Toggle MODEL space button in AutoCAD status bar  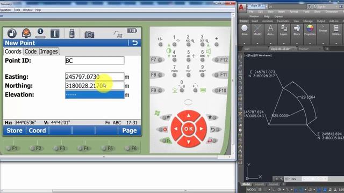(x=251, y=189)
